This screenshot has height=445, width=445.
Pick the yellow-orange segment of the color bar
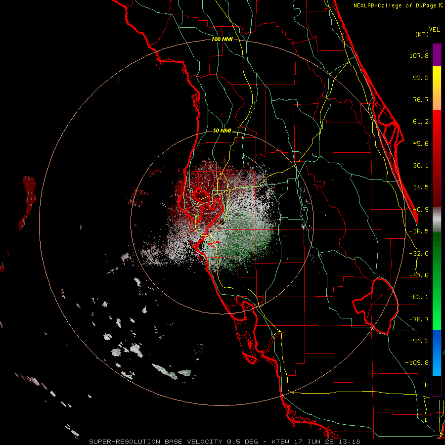[x=437, y=88]
